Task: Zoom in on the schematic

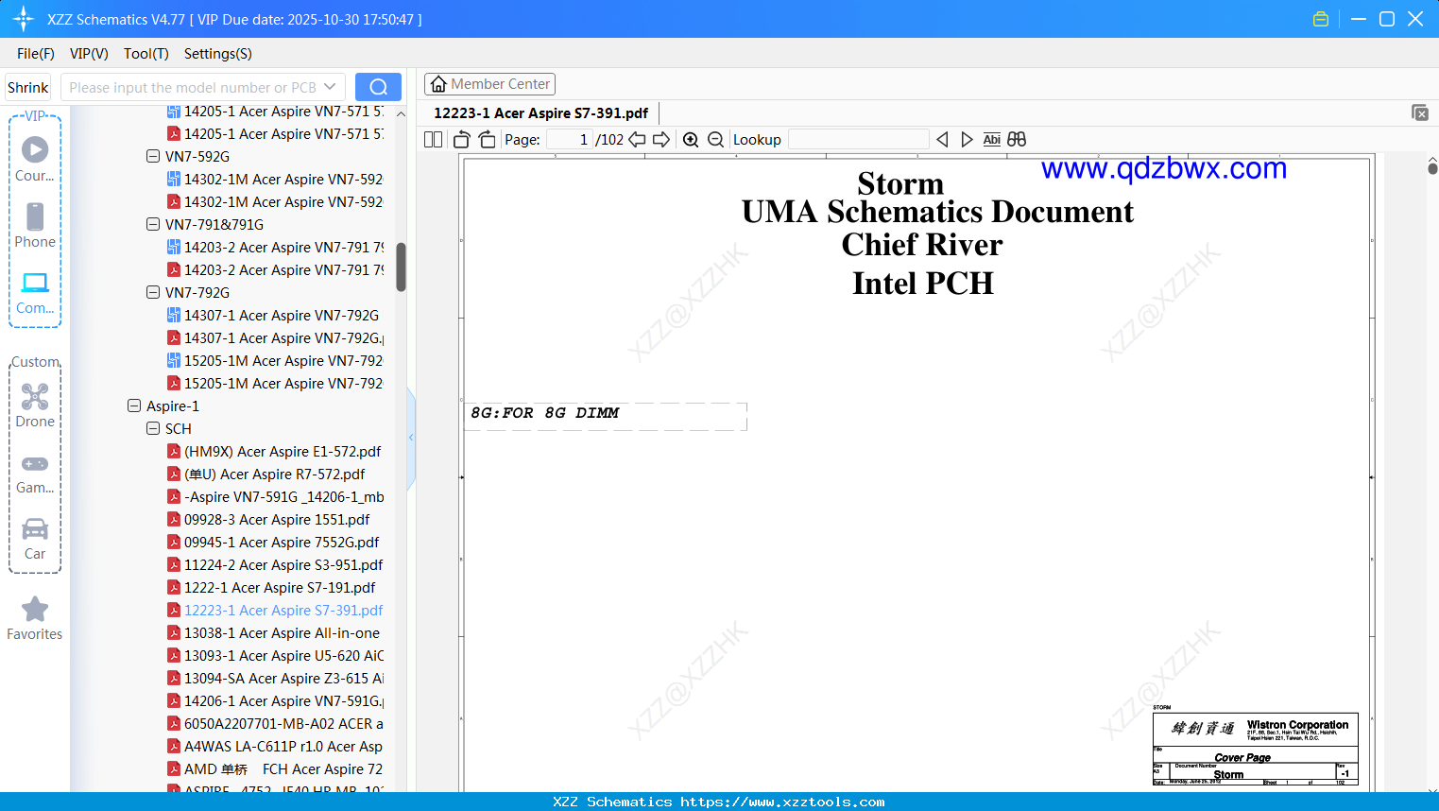Action: (691, 140)
